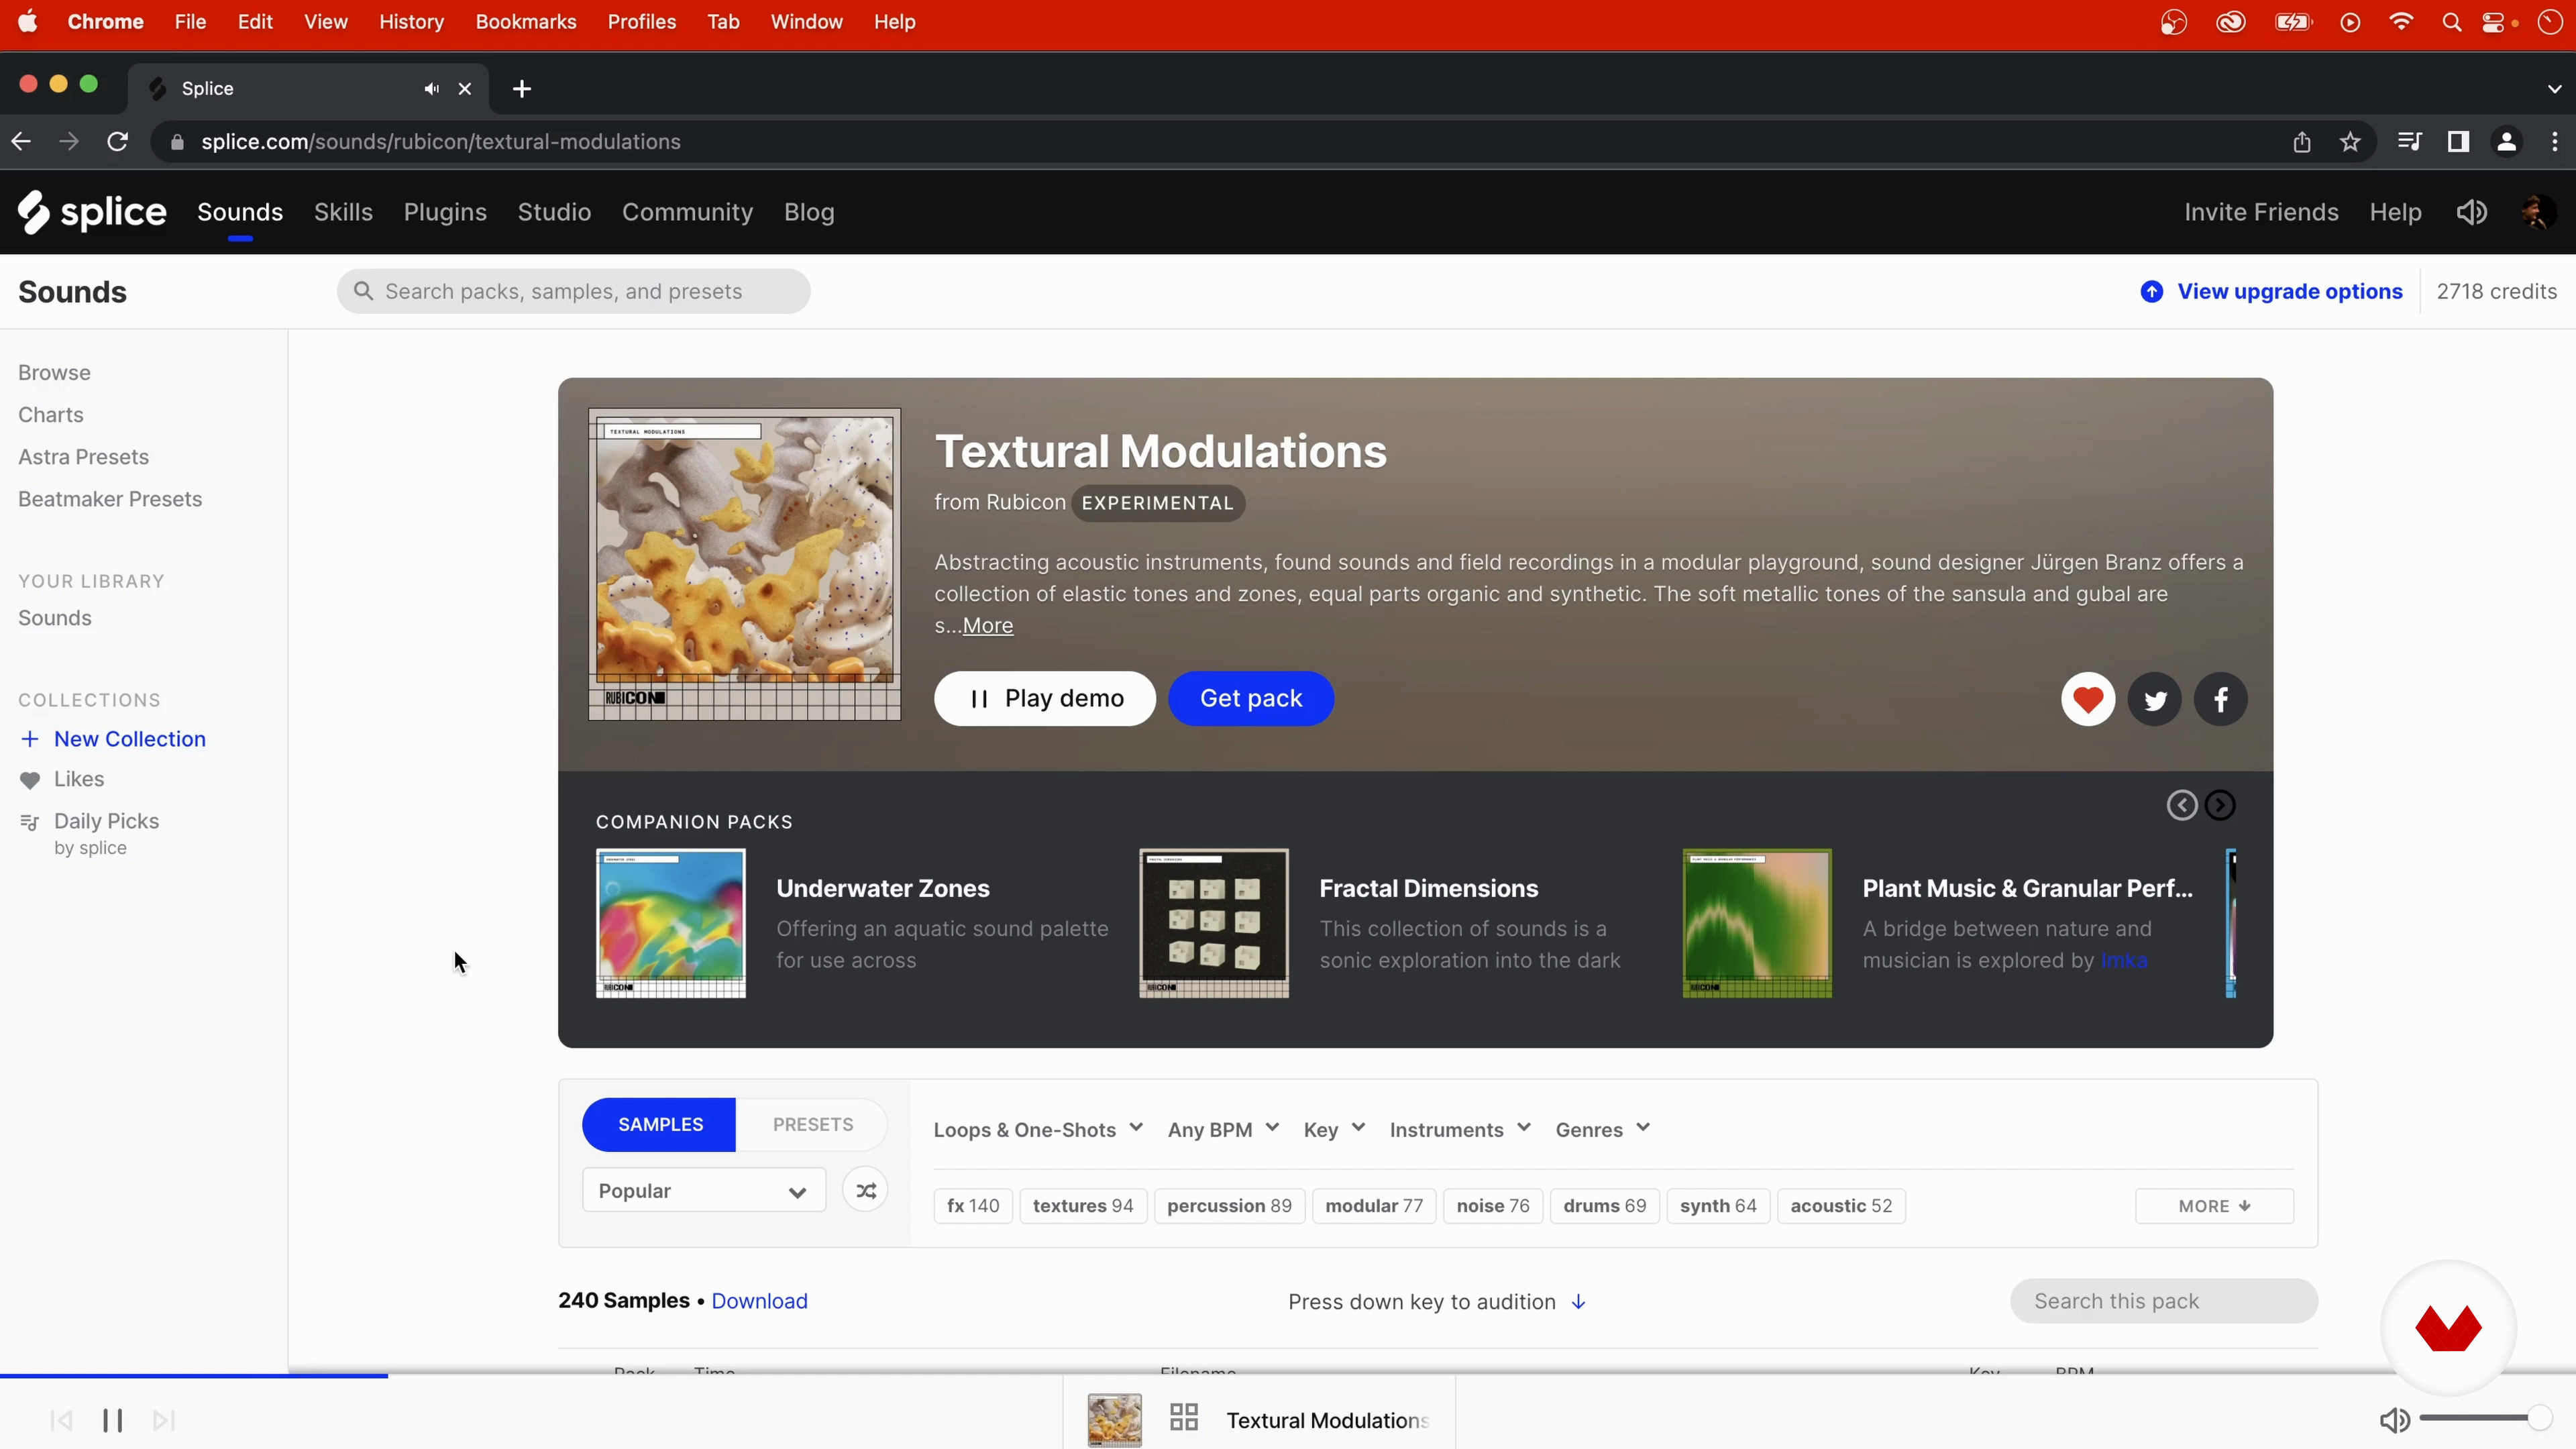The image size is (2576, 1449).
Task: Mute the player volume speaker icon
Action: (2395, 1420)
